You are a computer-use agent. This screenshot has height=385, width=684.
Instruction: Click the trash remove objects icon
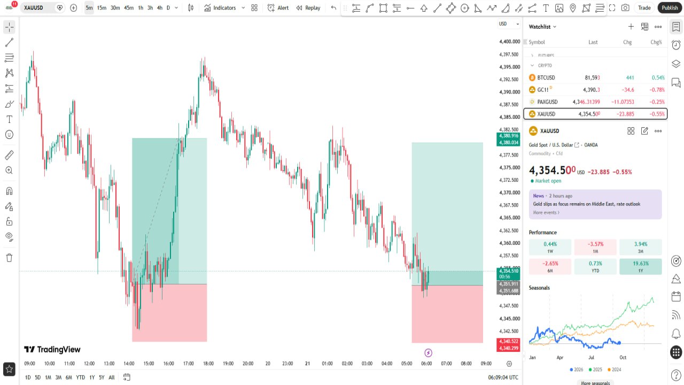tap(9, 258)
